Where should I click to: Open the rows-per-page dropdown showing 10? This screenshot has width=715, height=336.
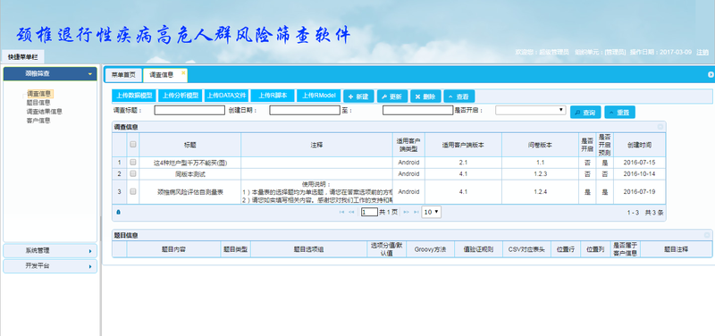[432, 212]
